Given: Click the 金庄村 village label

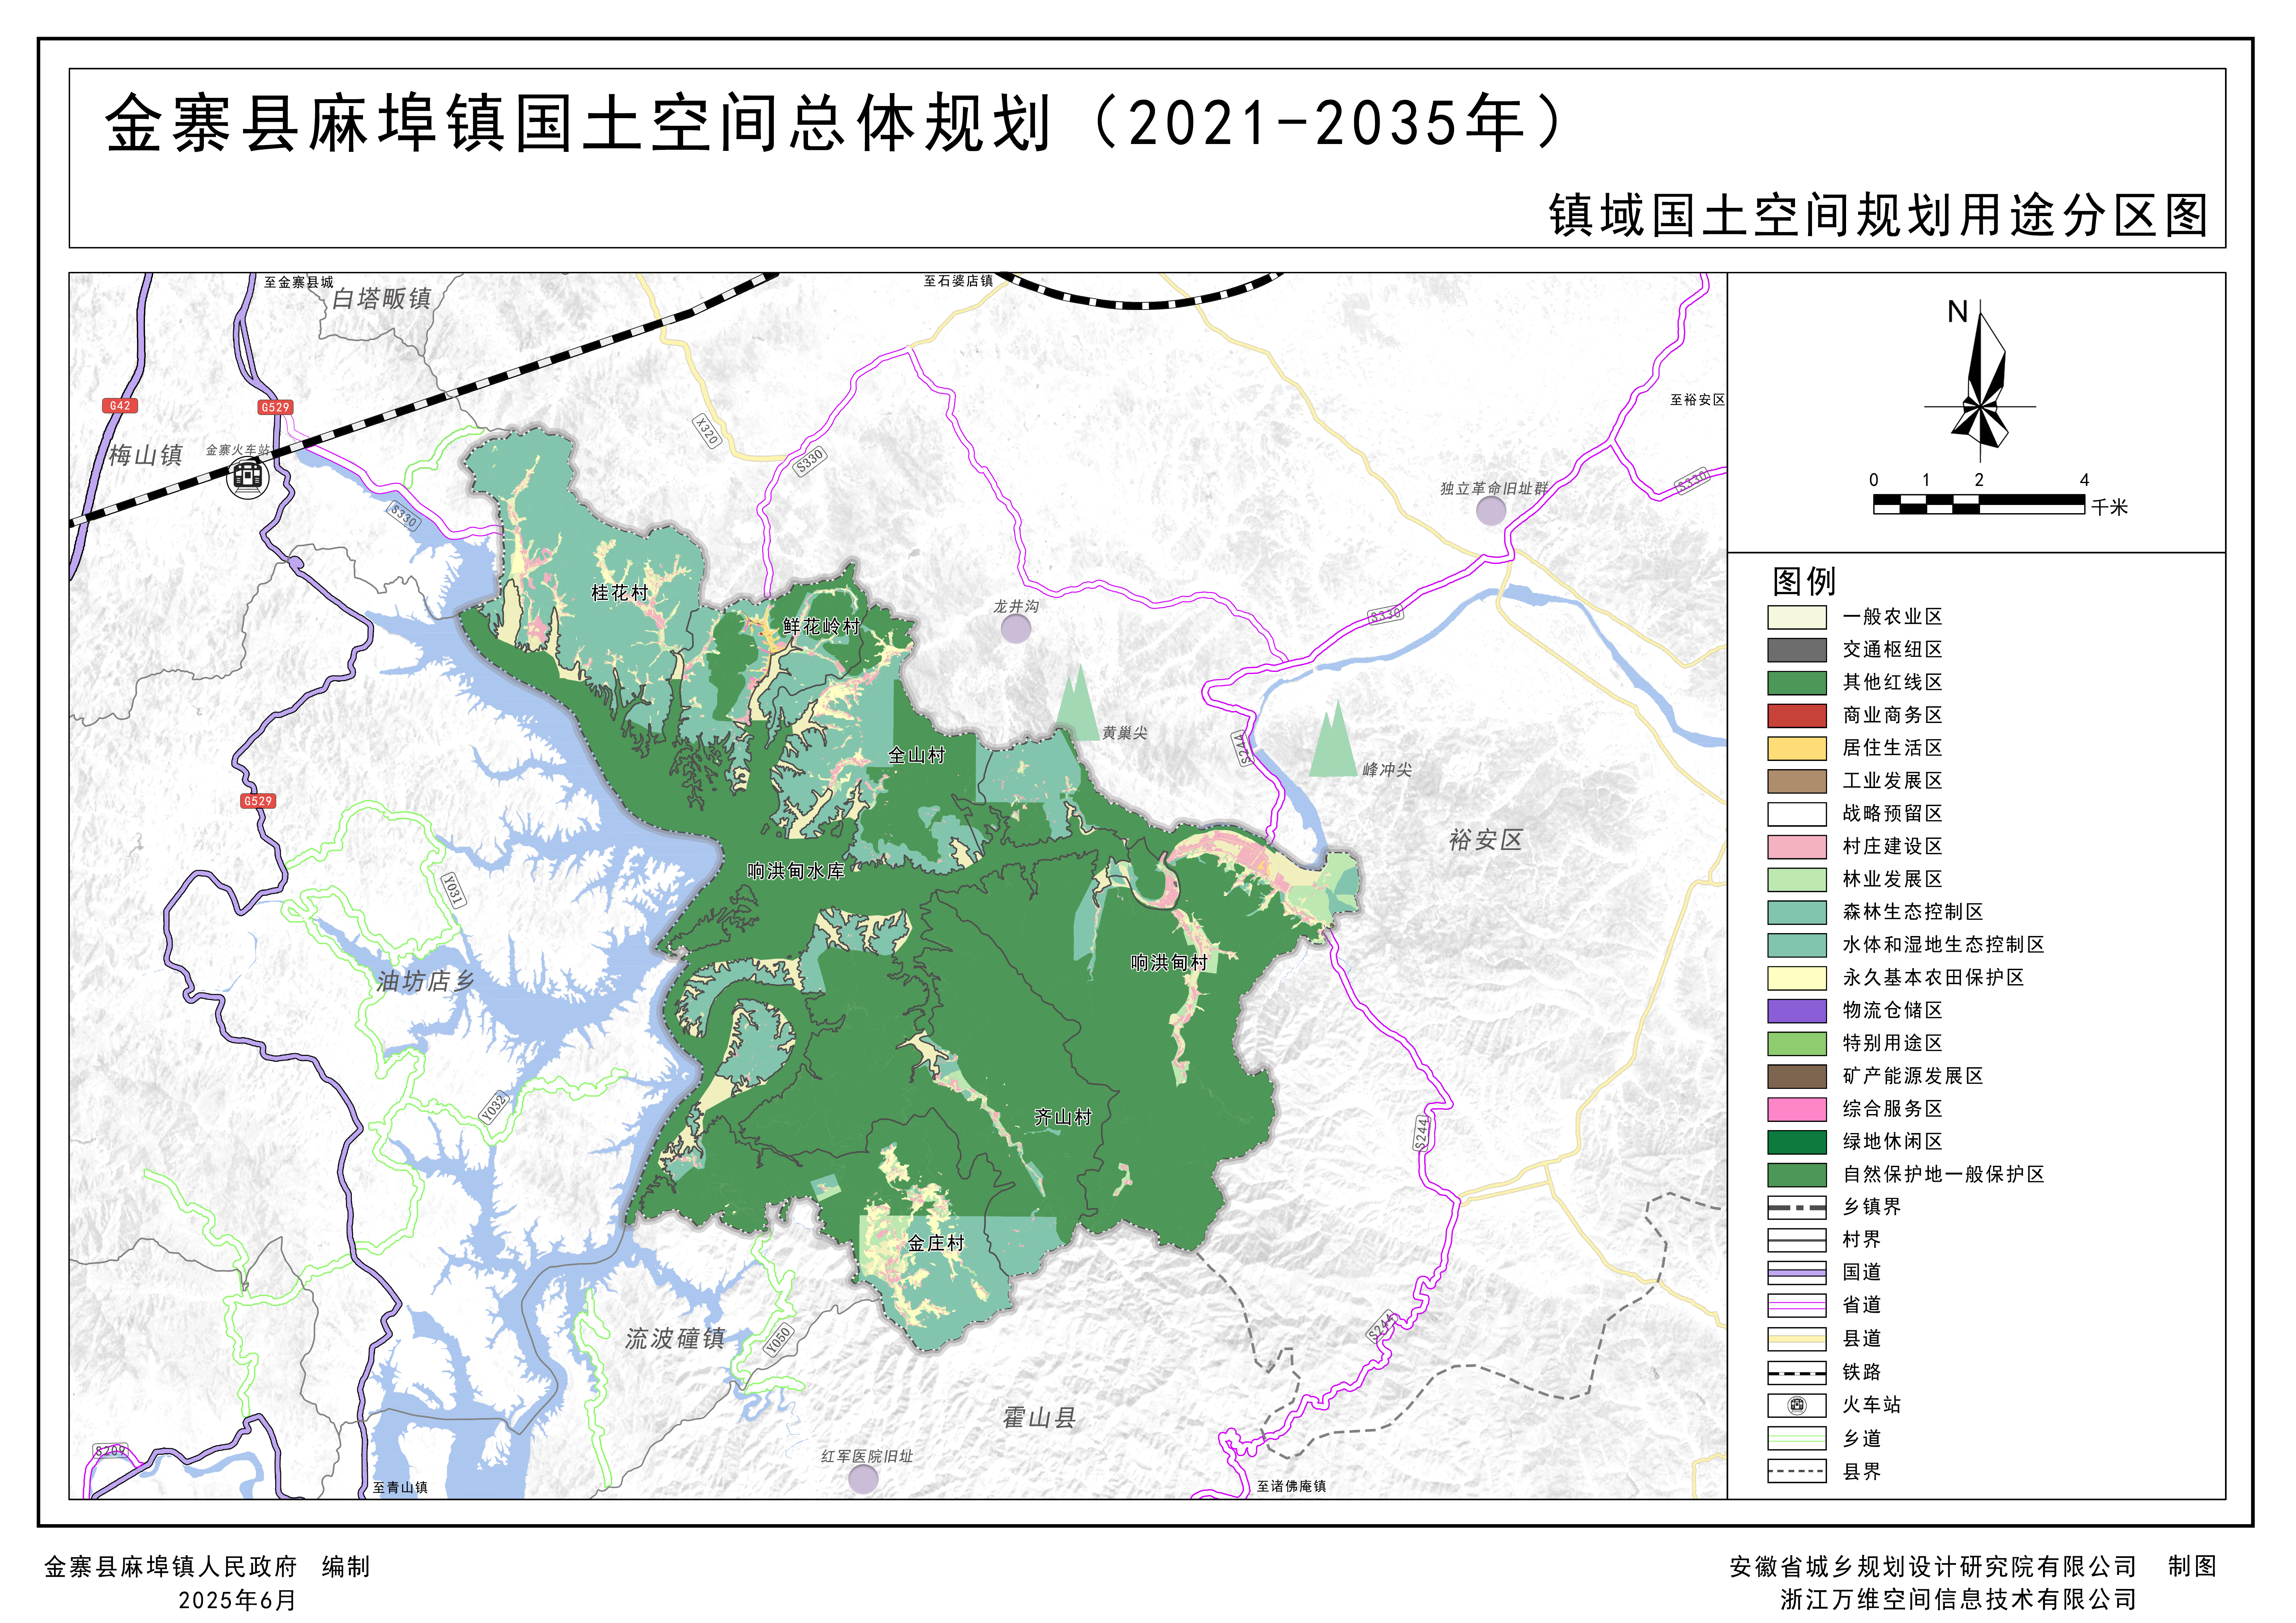Looking at the screenshot, I should [x=936, y=1243].
